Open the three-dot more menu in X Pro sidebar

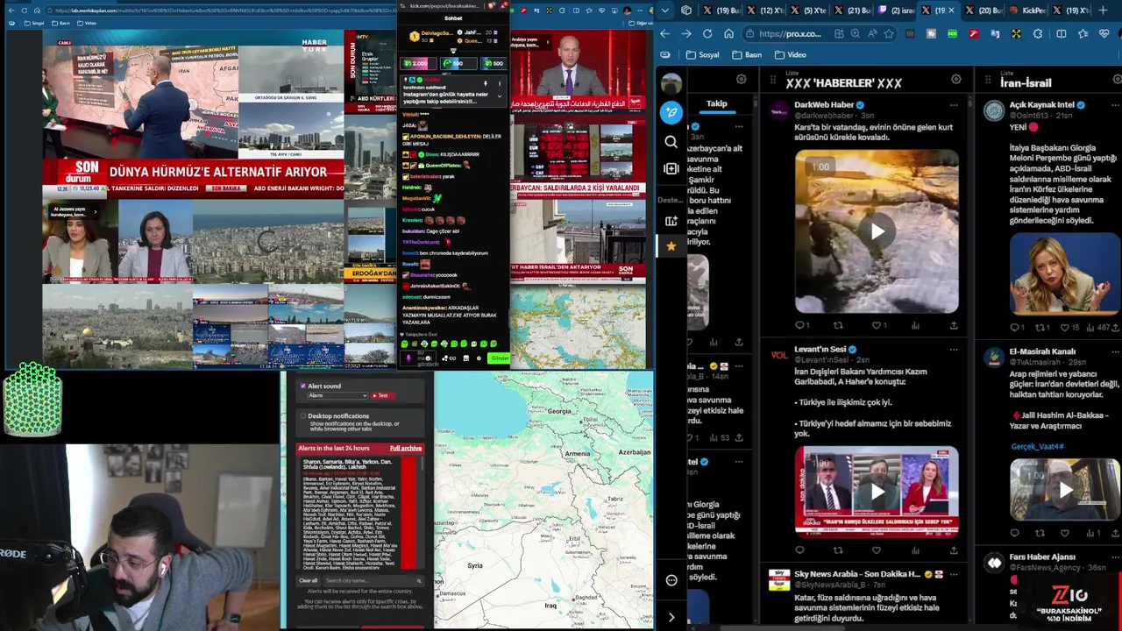point(671,580)
